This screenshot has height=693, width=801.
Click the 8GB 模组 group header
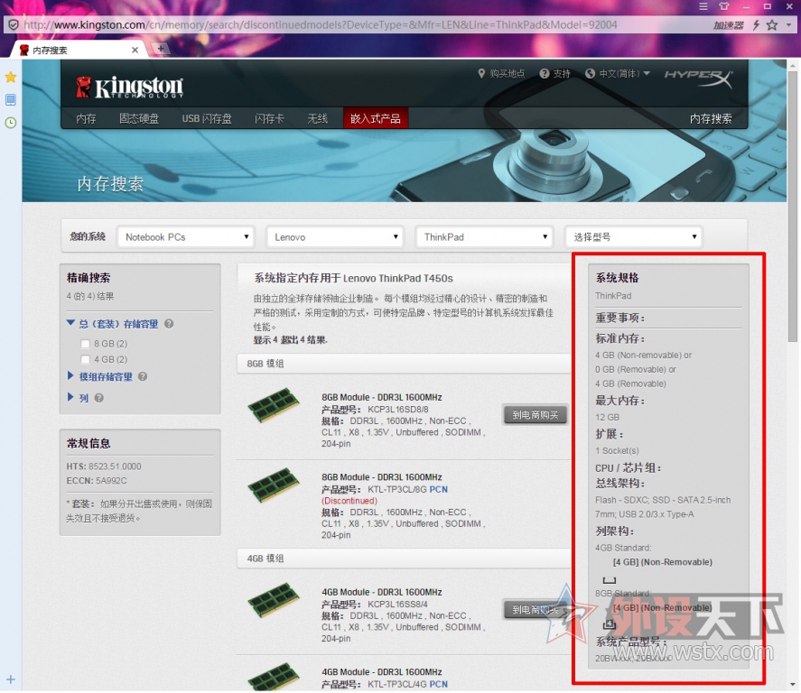pyautogui.click(x=404, y=364)
